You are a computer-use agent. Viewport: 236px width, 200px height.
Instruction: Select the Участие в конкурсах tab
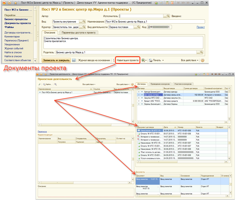[184, 84]
